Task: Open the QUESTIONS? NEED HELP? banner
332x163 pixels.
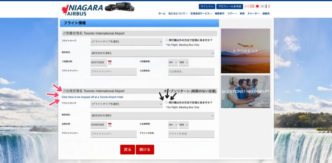Action: coord(245,92)
